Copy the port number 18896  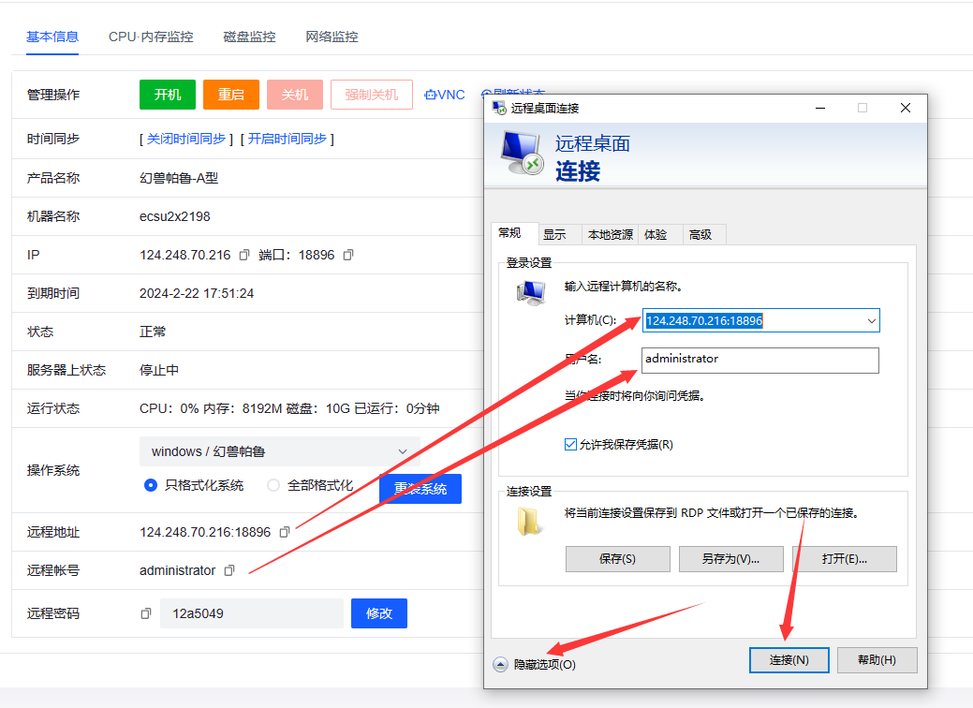coord(348,255)
